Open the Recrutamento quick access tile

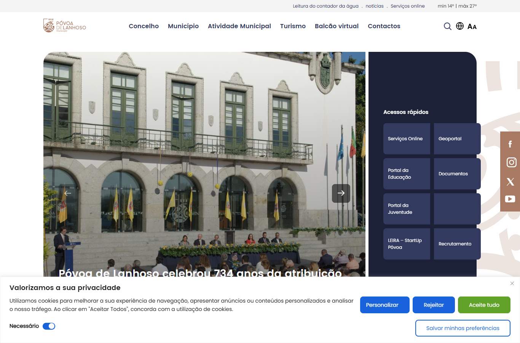pos(457,244)
